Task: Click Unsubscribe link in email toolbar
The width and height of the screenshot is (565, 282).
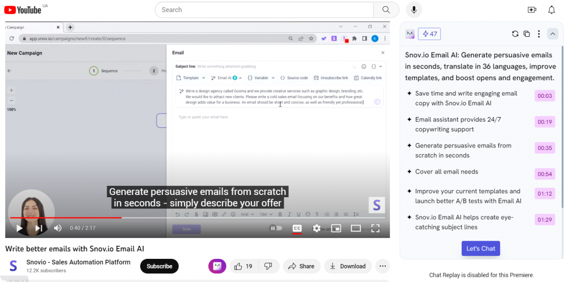Action: 331,78
